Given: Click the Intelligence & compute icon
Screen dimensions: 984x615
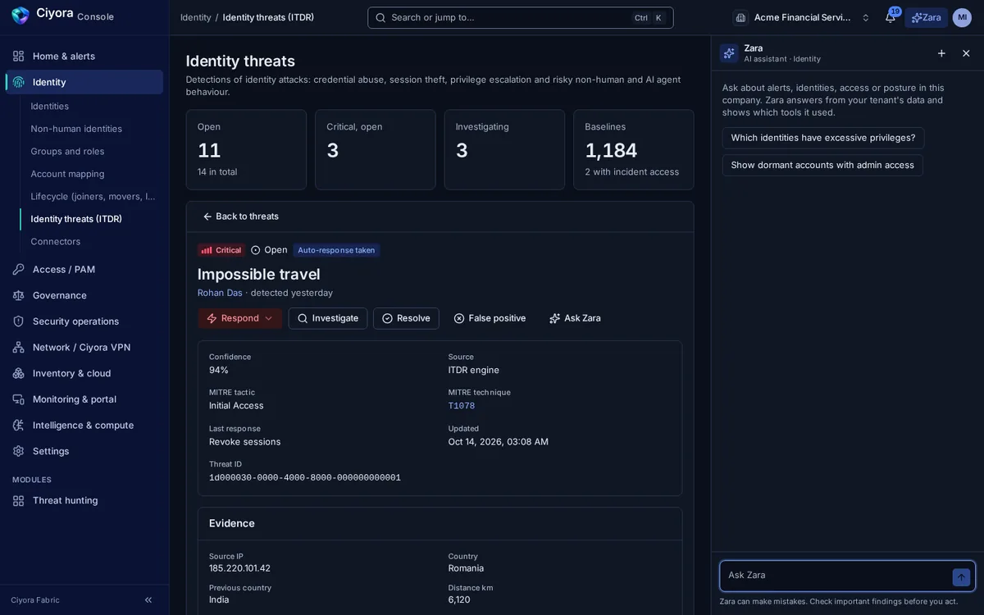Looking at the screenshot, I should click(x=18, y=425).
